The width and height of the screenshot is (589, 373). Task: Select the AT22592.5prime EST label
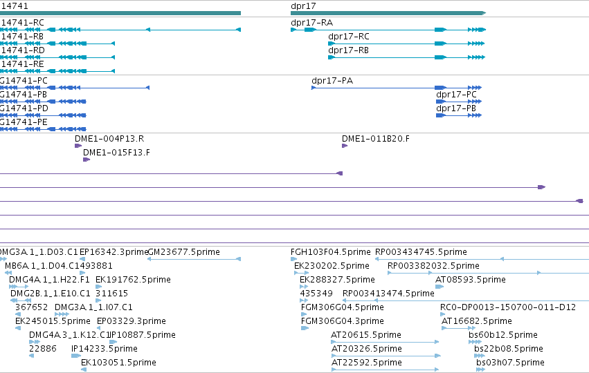point(367,363)
